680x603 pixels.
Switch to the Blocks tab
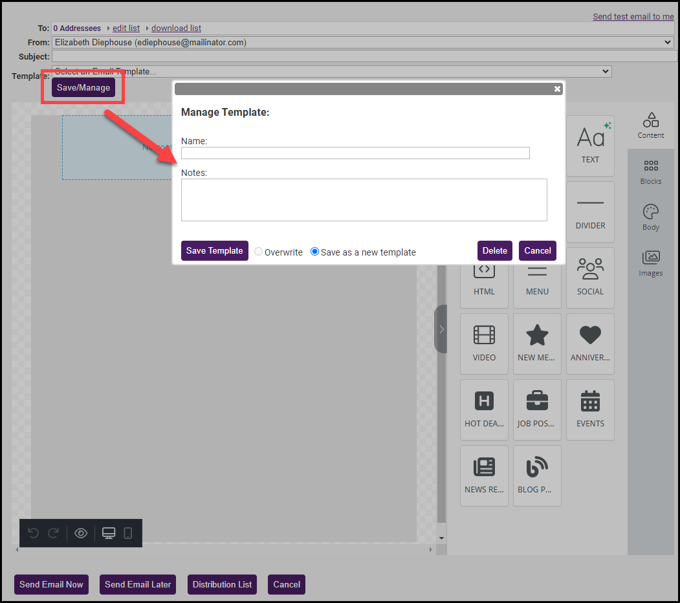point(650,172)
